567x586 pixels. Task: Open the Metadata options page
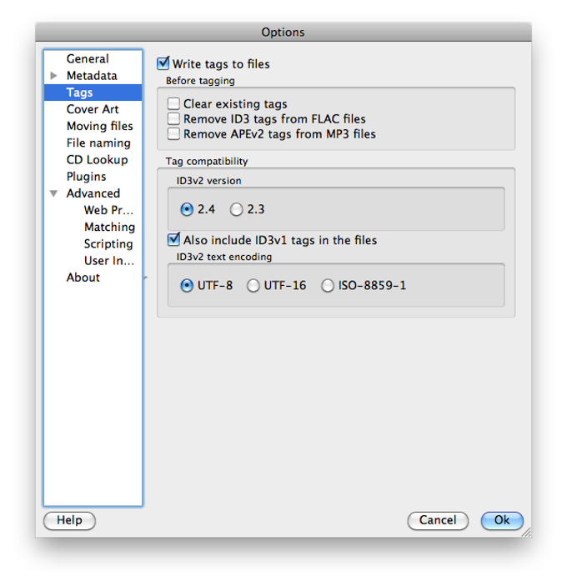(x=92, y=76)
